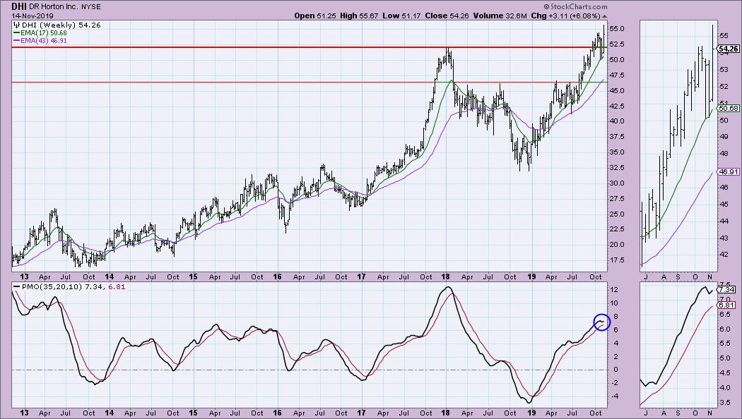Click the NYSE exchange label
Viewport: 742px width, 419px height.
coord(91,7)
